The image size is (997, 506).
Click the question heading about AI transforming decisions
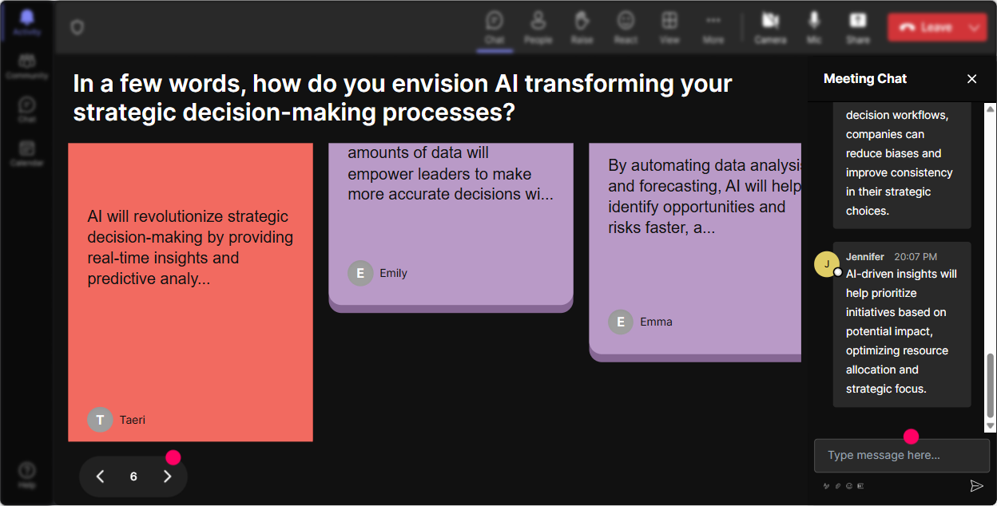pos(403,97)
